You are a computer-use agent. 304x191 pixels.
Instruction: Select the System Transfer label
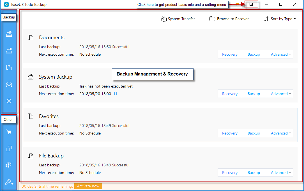(181, 19)
